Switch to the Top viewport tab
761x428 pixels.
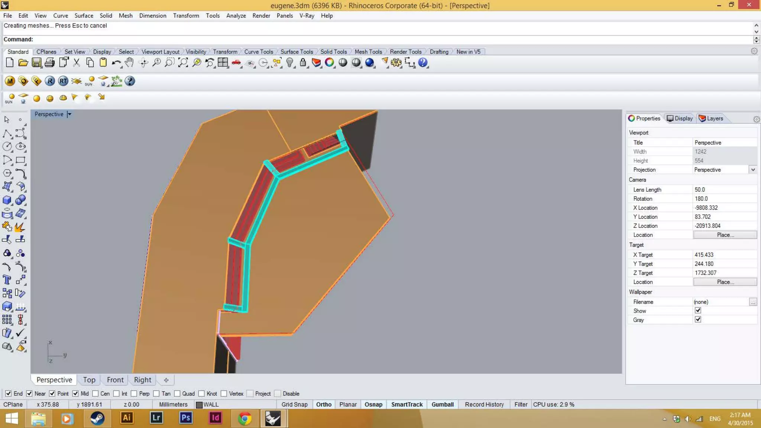point(89,380)
